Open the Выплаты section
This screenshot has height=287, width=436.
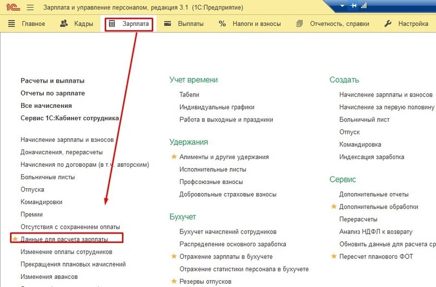click(x=191, y=24)
